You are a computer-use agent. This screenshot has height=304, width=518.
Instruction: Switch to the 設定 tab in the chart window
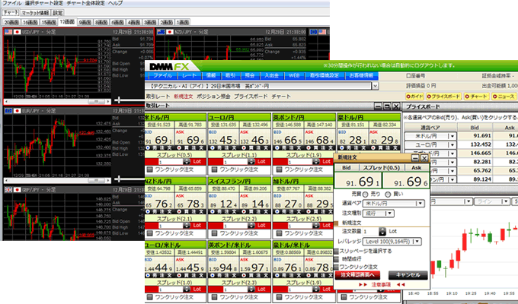tap(57, 13)
